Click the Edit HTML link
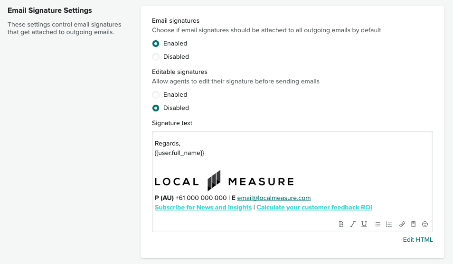Screen dimensions: 453x264 [418, 239]
